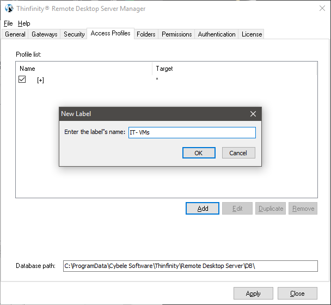This screenshot has height=305, width=331.
Task: Click the Add profile button
Action: pos(203,209)
